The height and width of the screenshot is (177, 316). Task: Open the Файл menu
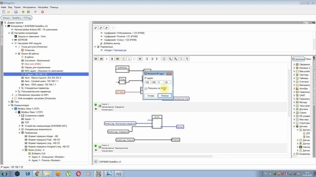click(x=3, y=7)
